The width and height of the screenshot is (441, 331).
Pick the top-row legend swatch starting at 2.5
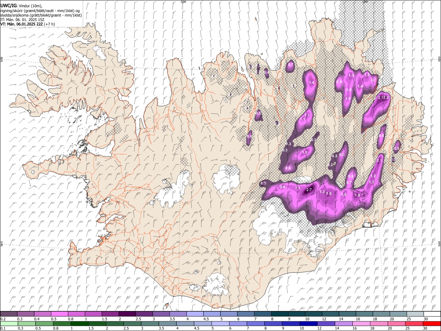pyautogui.click(x=144, y=314)
